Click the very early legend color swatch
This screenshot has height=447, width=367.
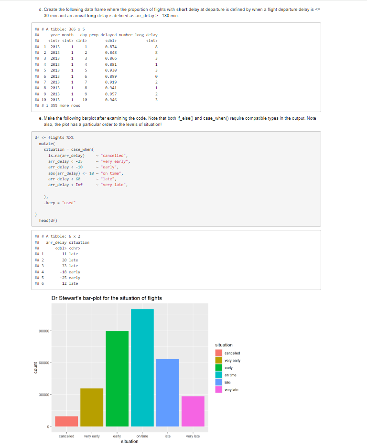218,360
